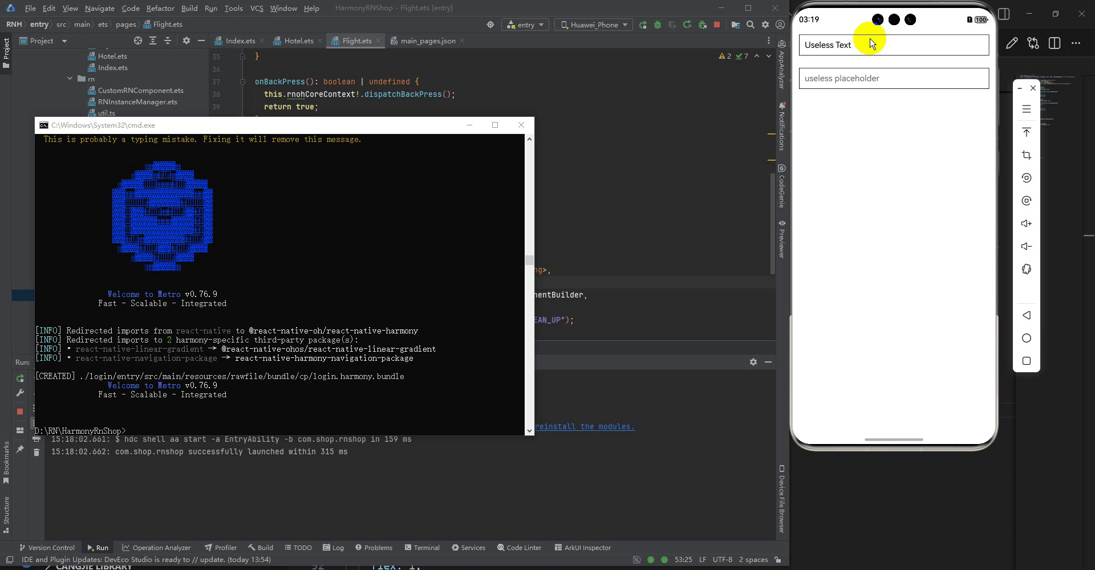This screenshot has height=570, width=1095.
Task: Expand all items in the Project panel
Action: [152, 40]
